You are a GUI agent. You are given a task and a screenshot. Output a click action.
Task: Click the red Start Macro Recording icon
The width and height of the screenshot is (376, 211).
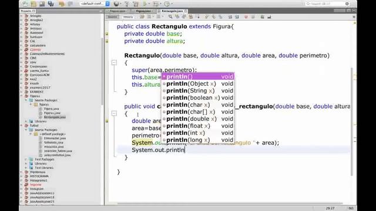[x=246, y=17]
